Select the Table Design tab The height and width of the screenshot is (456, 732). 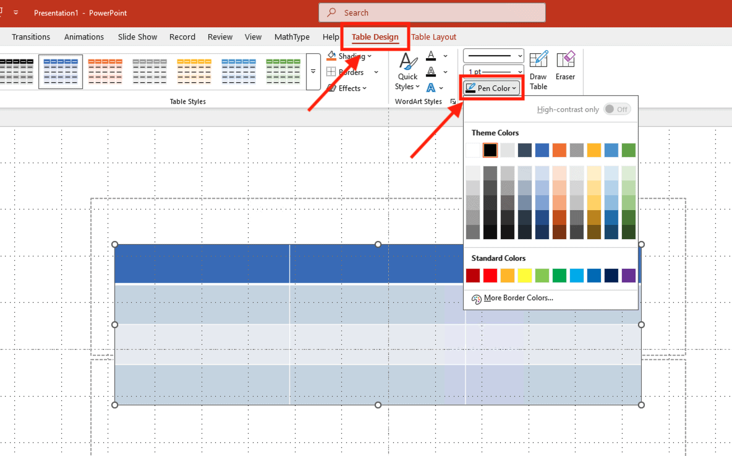[x=375, y=37]
